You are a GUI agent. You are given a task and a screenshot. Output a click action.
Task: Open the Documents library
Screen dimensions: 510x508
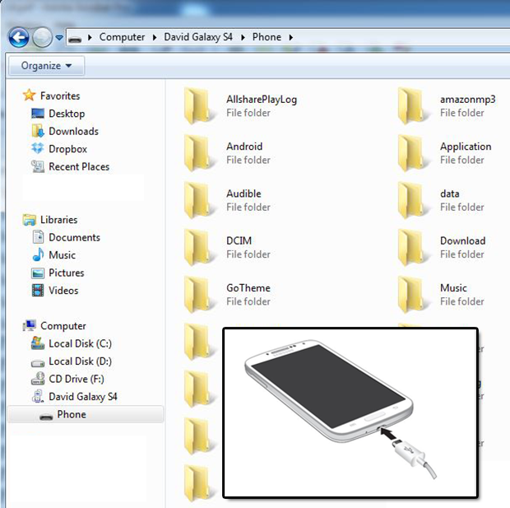tap(75, 237)
